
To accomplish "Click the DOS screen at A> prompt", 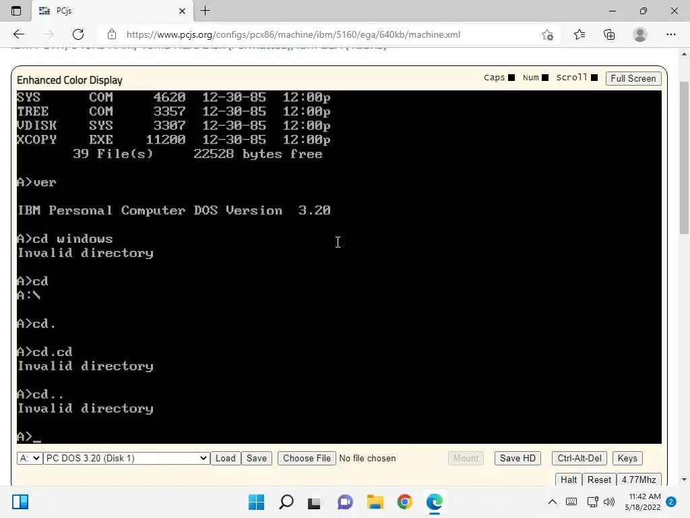I will coord(29,436).
